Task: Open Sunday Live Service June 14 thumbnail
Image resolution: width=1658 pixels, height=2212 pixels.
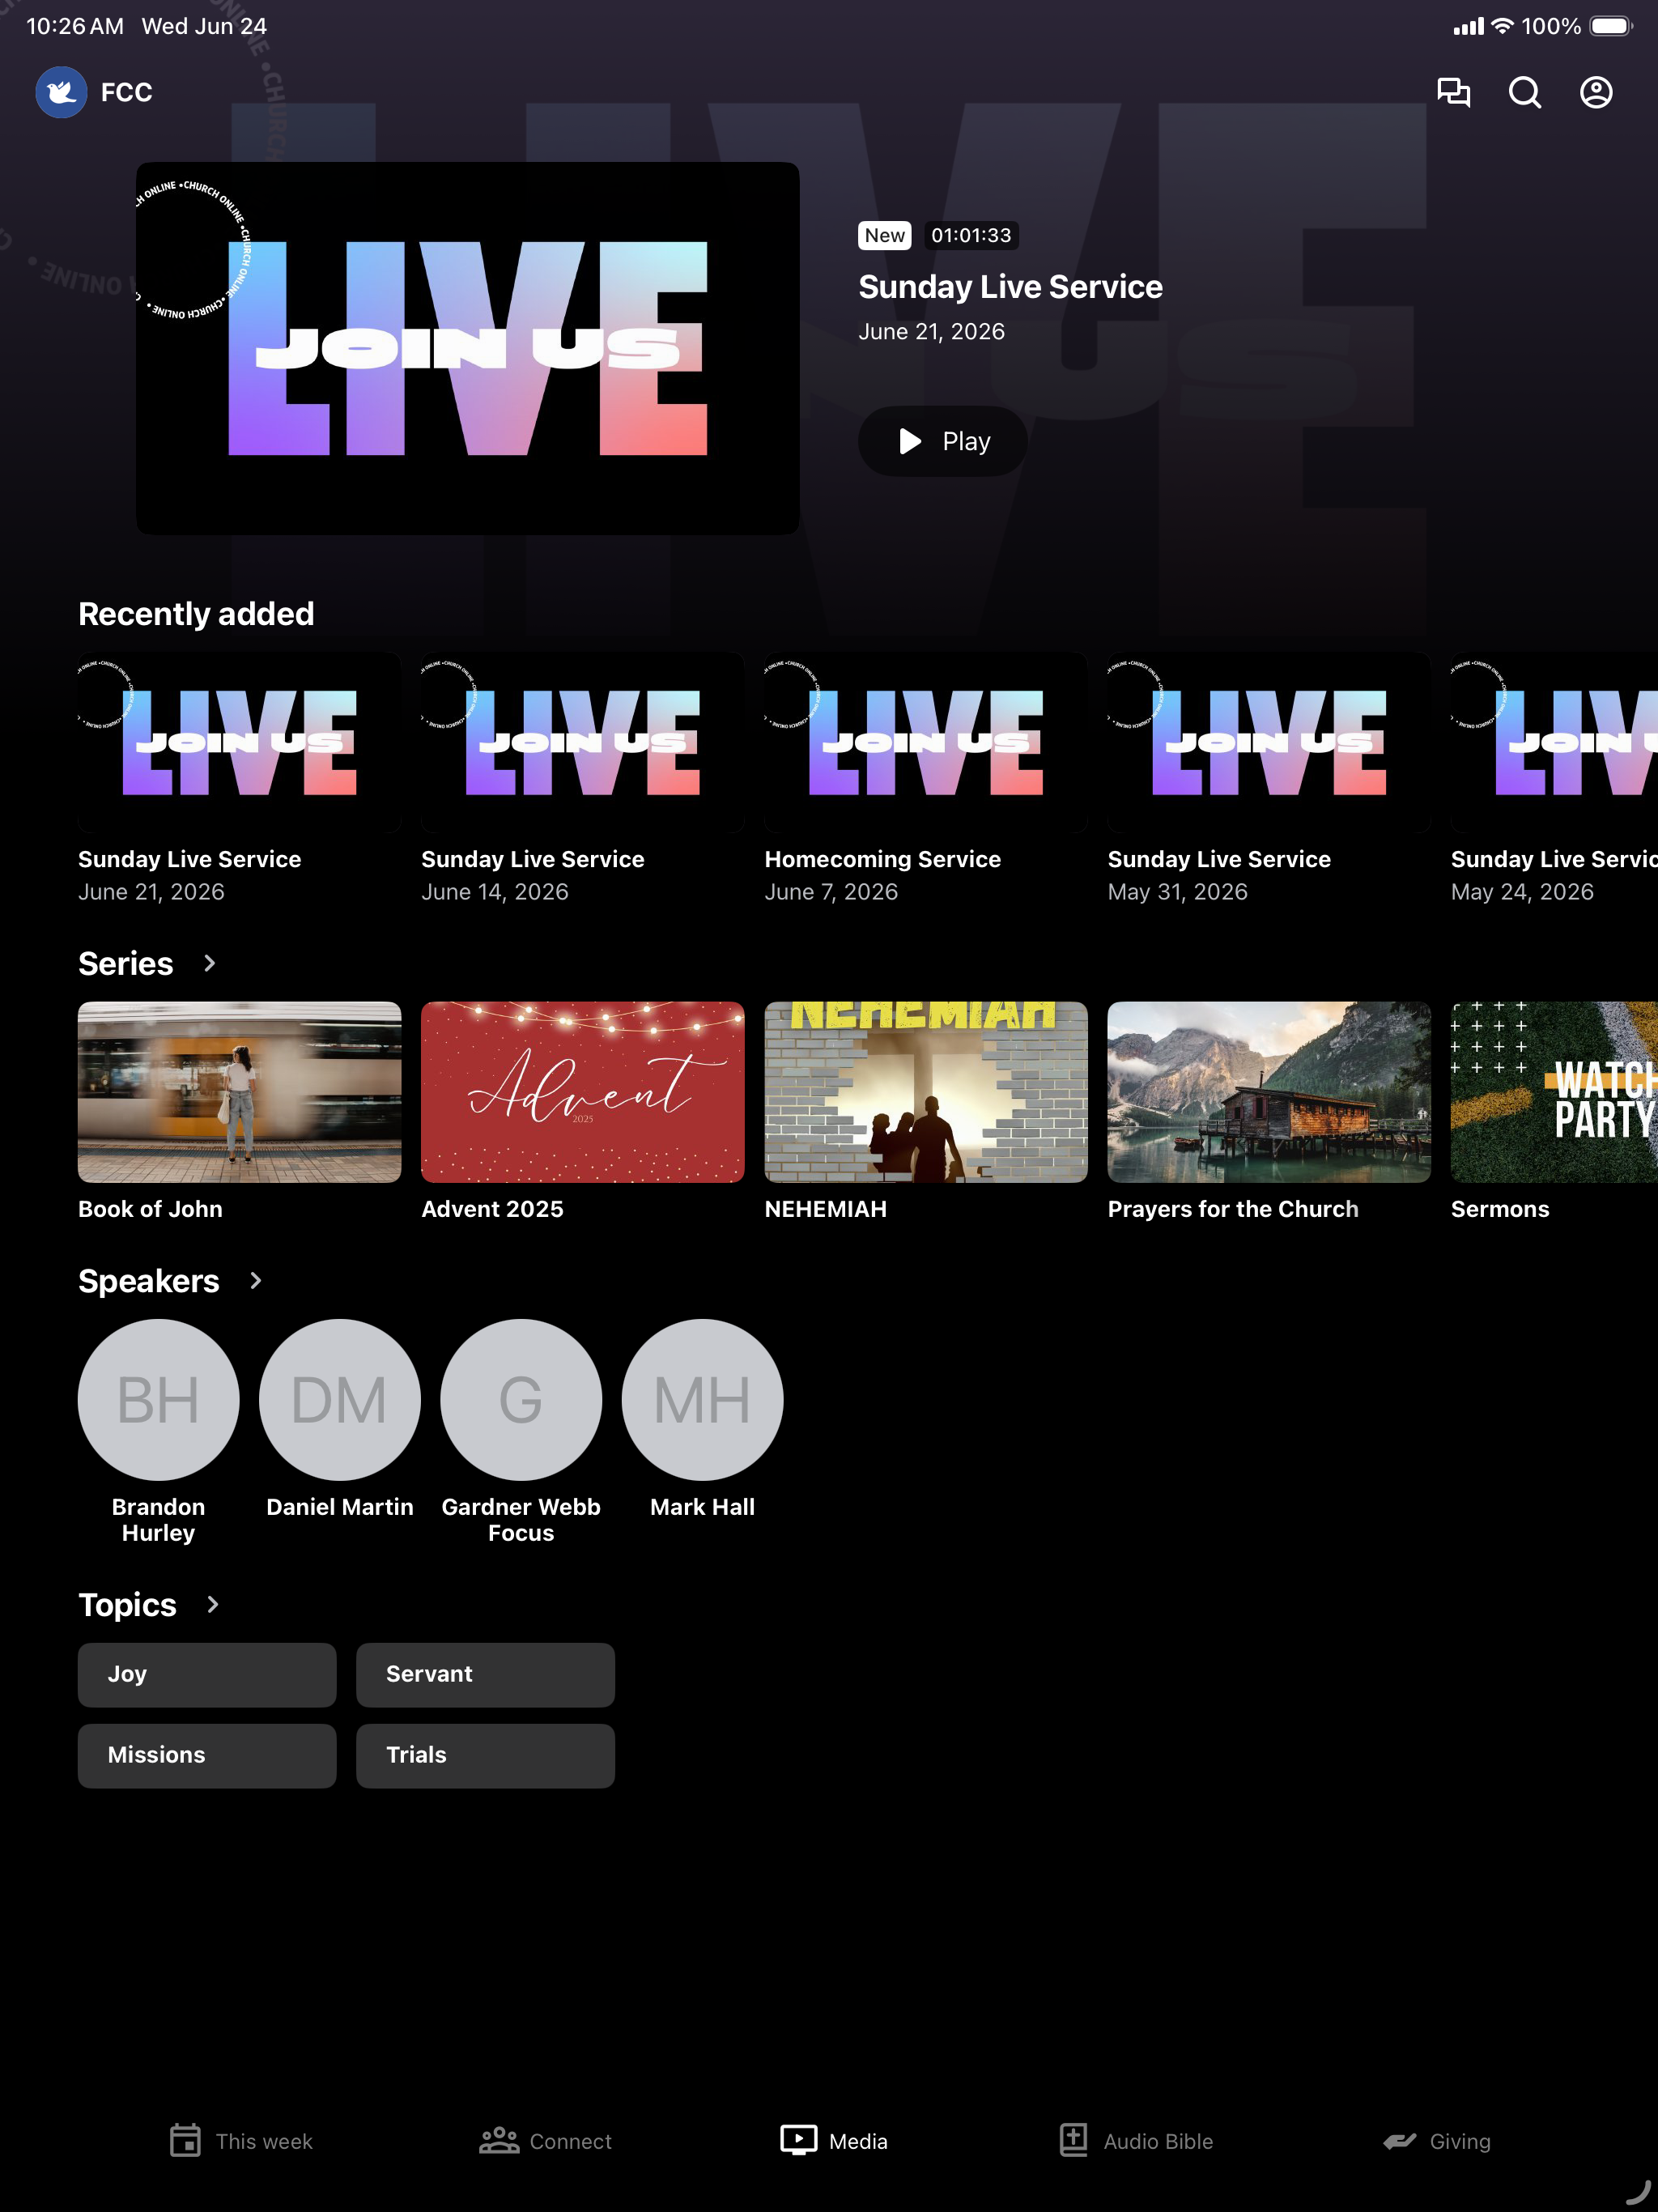Action: [582, 742]
